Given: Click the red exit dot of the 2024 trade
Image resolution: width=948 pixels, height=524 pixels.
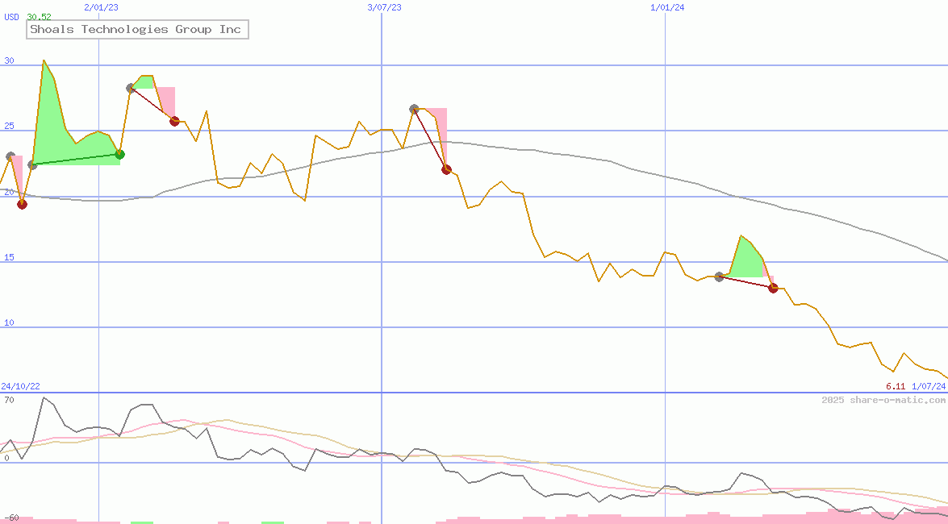Looking at the screenshot, I should tap(773, 288).
